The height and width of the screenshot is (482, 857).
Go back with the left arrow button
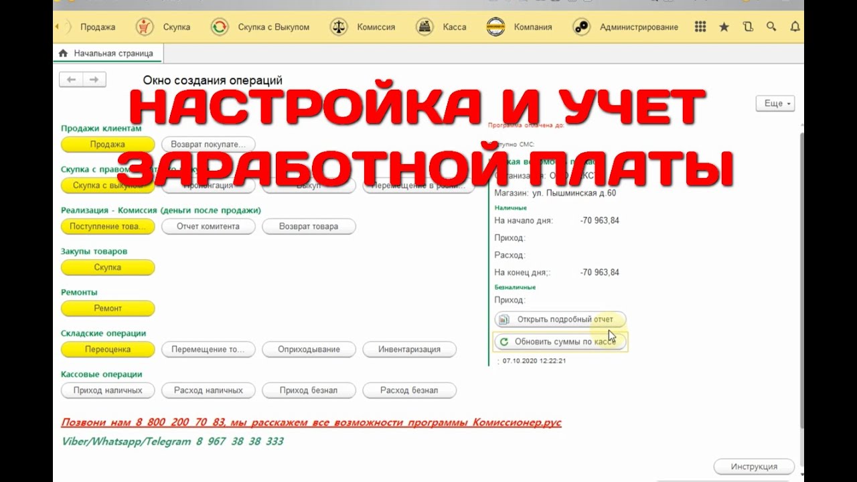pos(71,80)
